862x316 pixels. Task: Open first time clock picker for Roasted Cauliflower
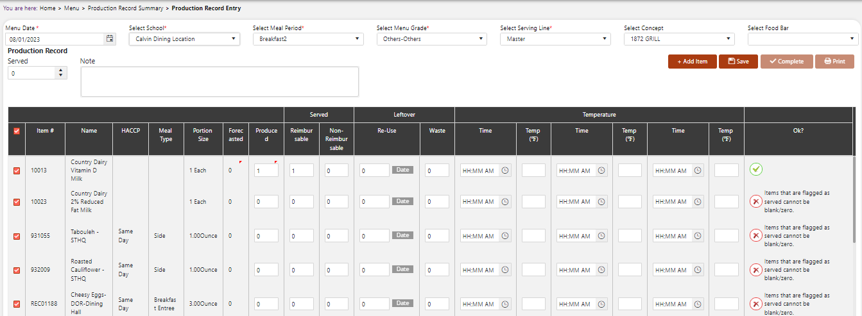tap(505, 270)
